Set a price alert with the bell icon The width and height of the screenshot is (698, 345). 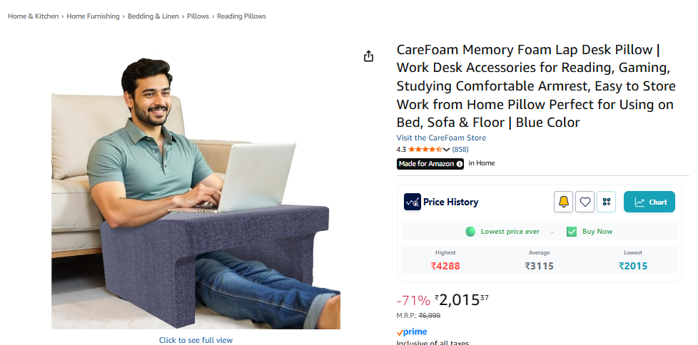point(563,202)
